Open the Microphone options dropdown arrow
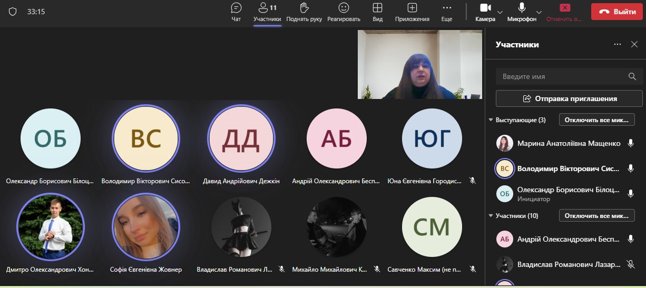 (539, 12)
